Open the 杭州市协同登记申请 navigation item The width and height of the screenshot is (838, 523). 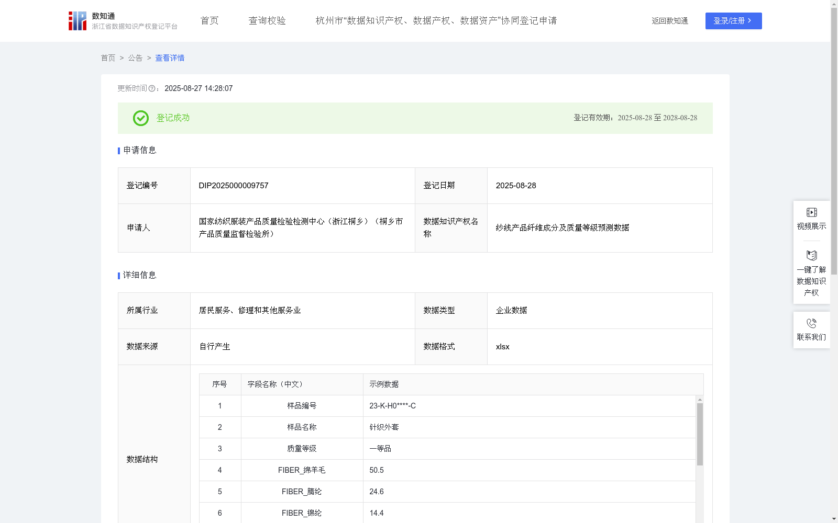436,21
